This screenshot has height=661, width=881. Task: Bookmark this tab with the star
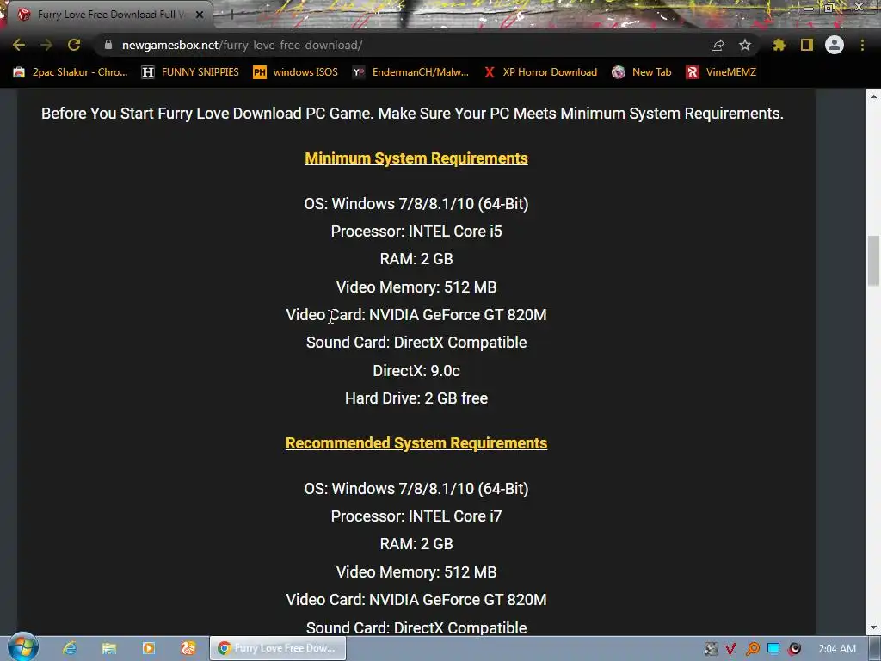click(x=744, y=45)
